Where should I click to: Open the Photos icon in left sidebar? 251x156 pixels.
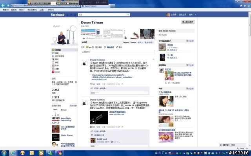coord(53,59)
